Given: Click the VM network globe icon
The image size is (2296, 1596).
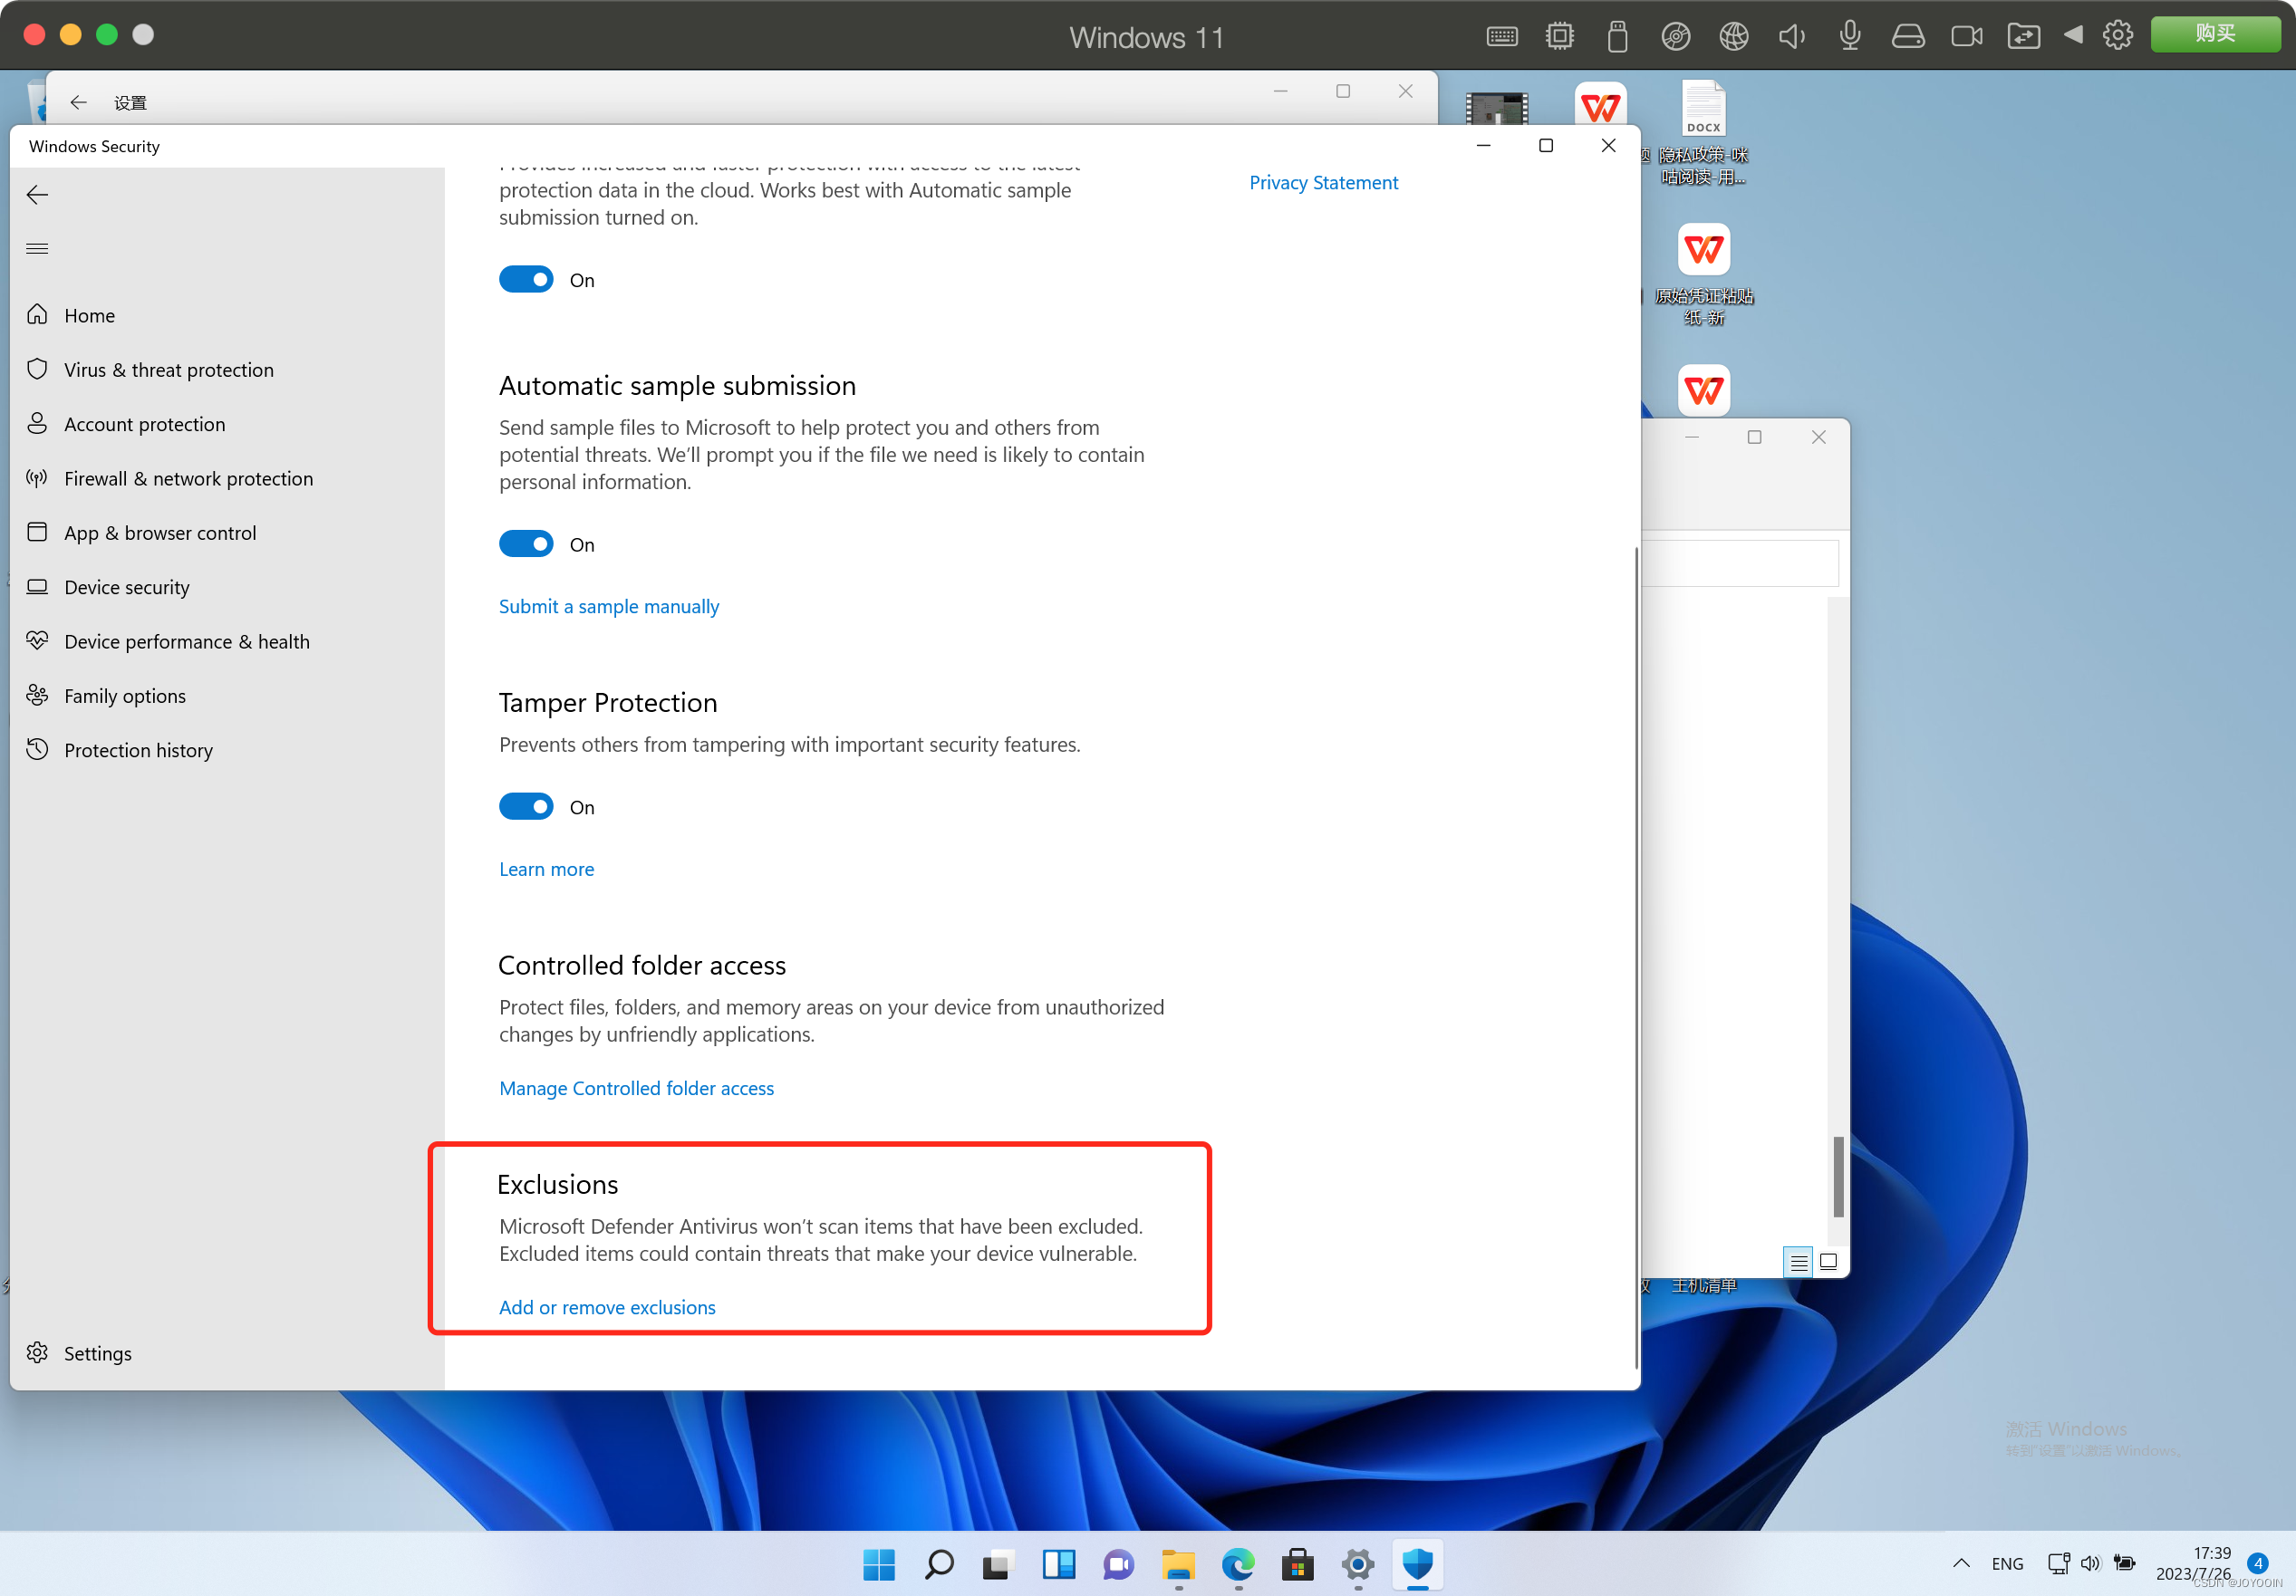Looking at the screenshot, I should tap(1734, 37).
